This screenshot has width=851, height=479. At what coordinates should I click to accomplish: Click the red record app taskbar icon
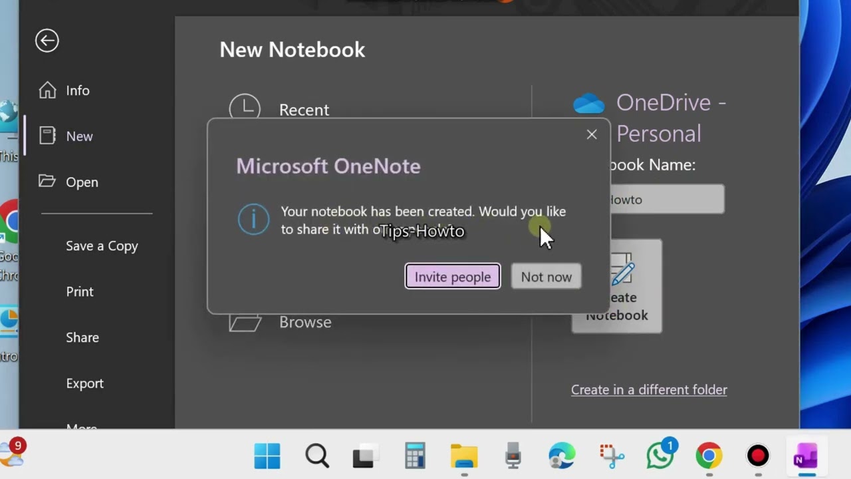tap(758, 456)
